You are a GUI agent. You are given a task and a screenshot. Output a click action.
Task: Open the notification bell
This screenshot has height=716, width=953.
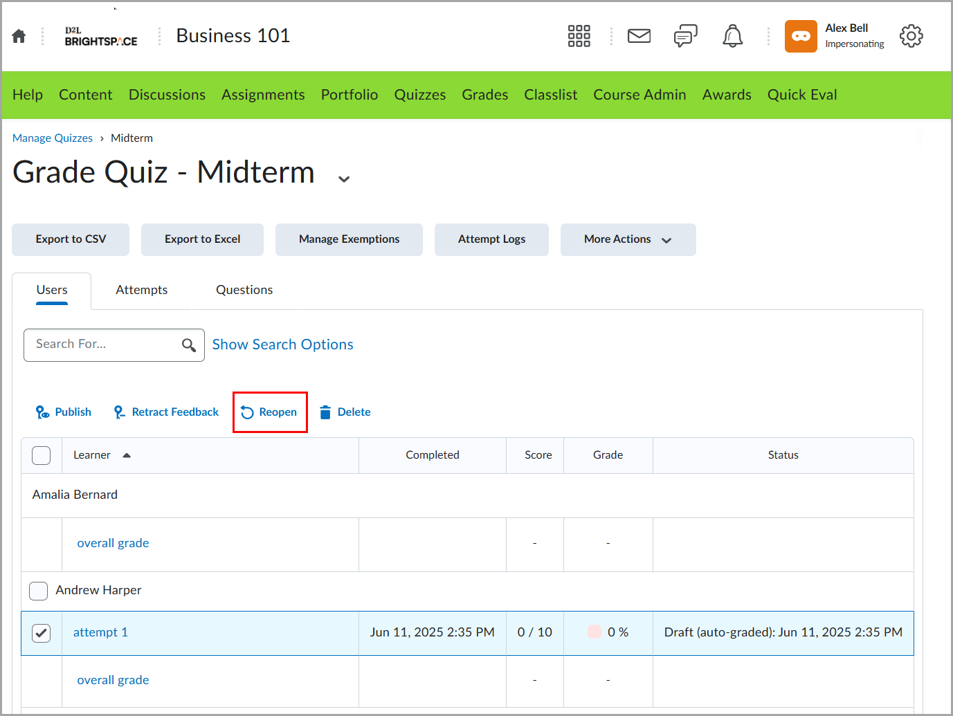[733, 36]
